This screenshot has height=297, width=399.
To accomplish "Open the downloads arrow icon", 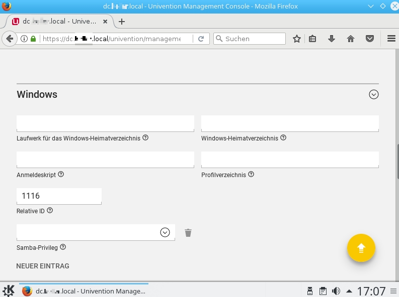I will [x=331, y=39].
